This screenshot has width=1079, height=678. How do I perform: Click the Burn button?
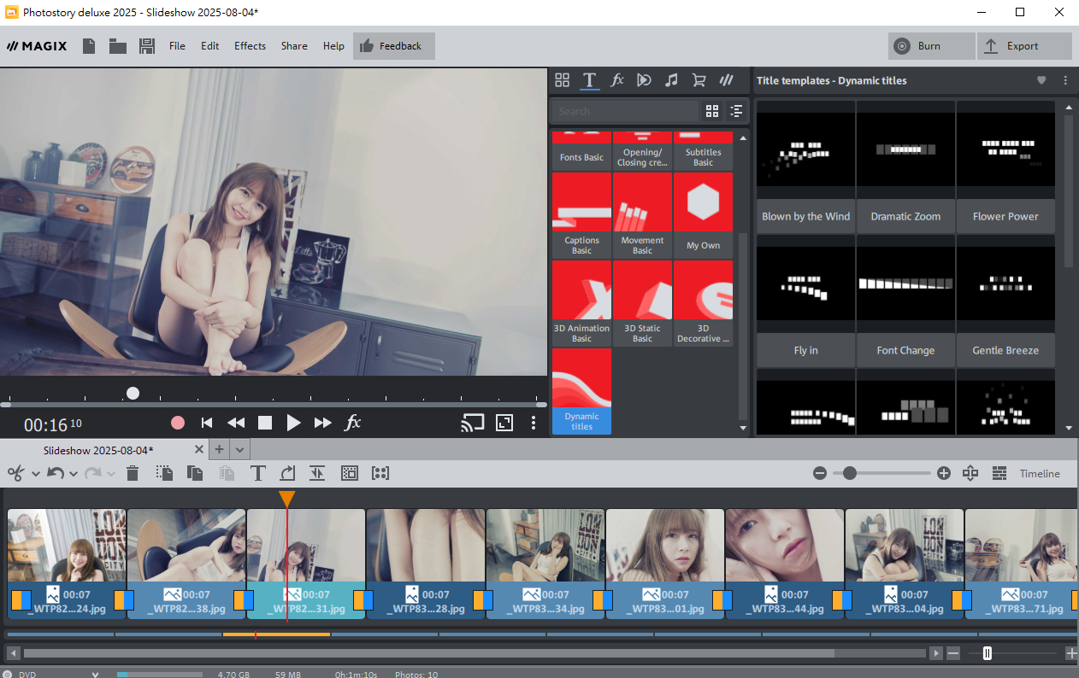point(931,46)
